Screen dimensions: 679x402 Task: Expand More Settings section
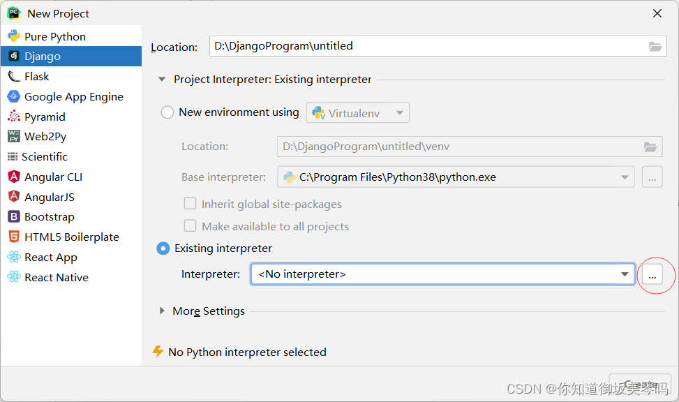(x=162, y=311)
